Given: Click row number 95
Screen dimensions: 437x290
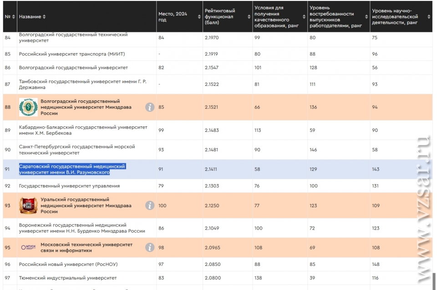Looking at the screenshot, I should [8, 248].
